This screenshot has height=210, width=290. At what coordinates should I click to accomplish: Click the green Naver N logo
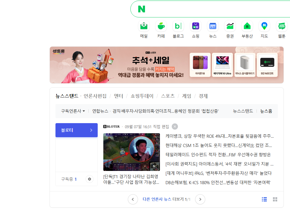tap(142, 9)
